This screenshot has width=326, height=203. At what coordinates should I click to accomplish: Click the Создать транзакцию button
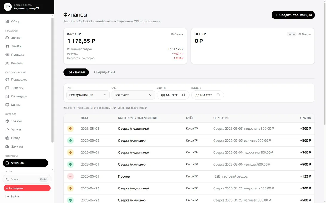(x=293, y=15)
